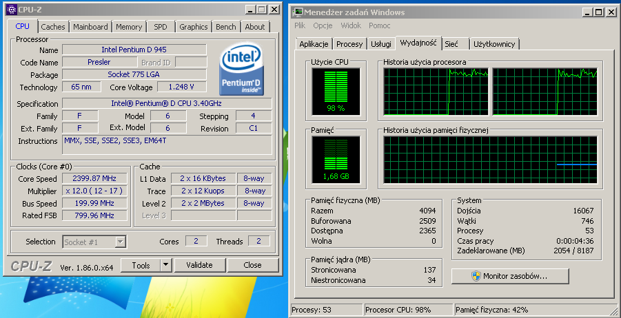The width and height of the screenshot is (621, 318).
Task: Click the Core Voltage value 1.248 V
Action: [x=182, y=87]
